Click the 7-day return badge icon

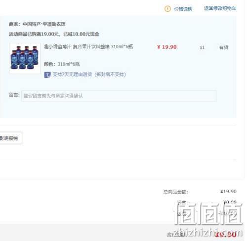tap(47, 75)
